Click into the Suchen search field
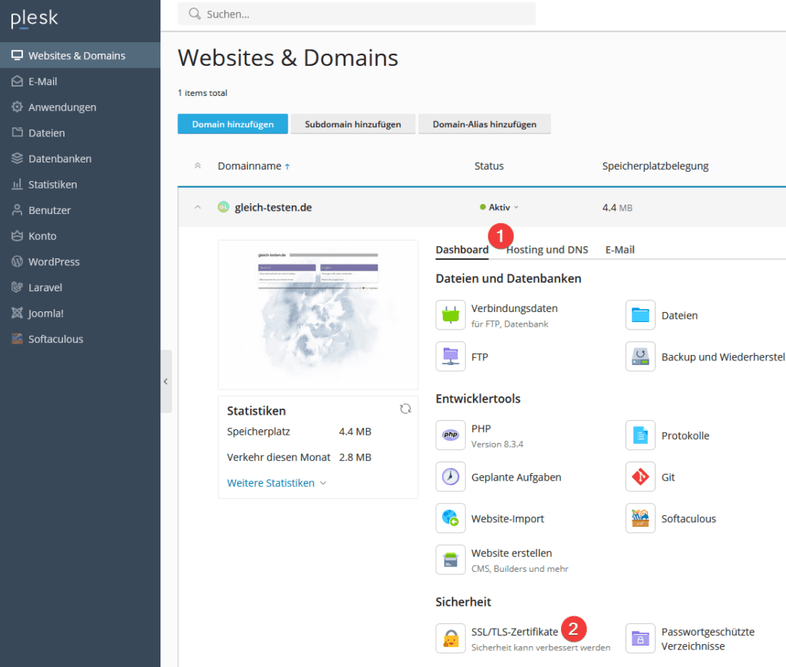This screenshot has height=667, width=786. click(361, 14)
